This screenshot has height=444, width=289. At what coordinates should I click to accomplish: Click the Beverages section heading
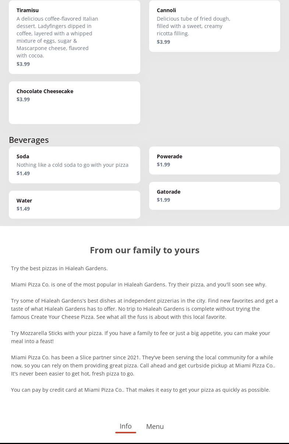[x=29, y=140]
